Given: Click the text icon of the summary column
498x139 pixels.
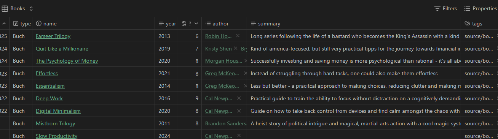Looking at the screenshot, I should point(253,24).
